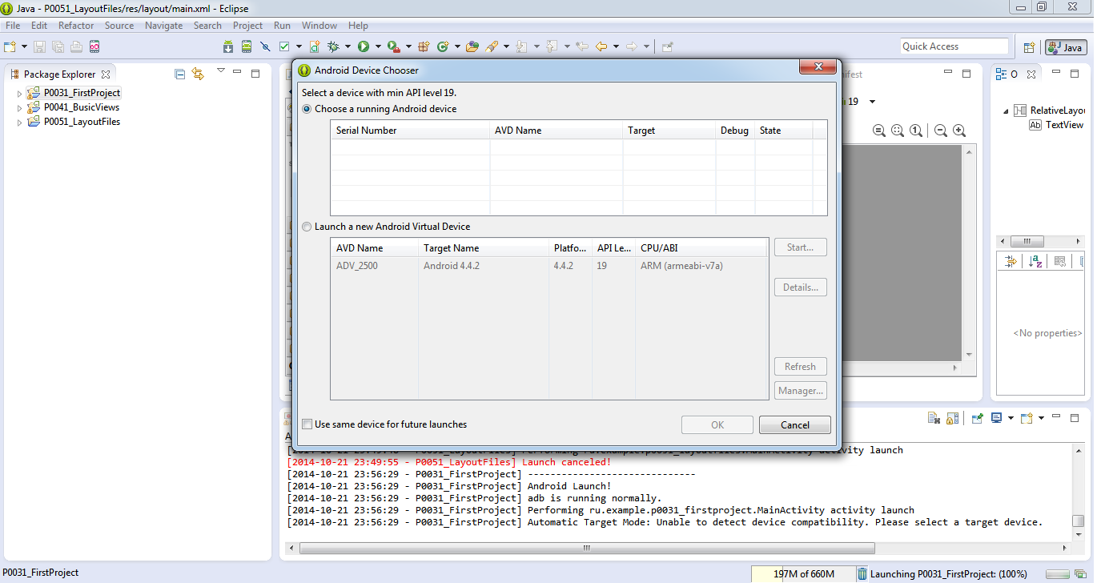Toggle Scroll Lock in the Console view

[x=952, y=417]
